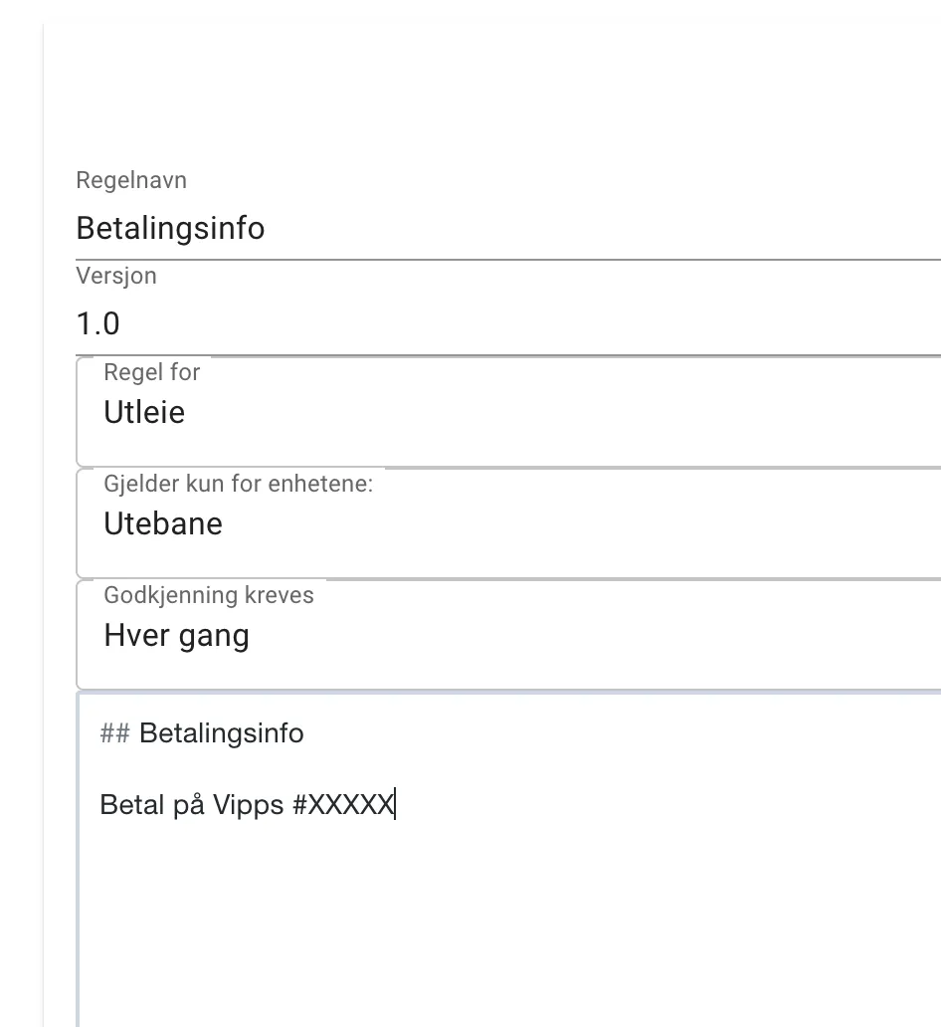This screenshot has width=941, height=1027.
Task: Click the Betalingsinfo text in the name field
Action: [170, 229]
